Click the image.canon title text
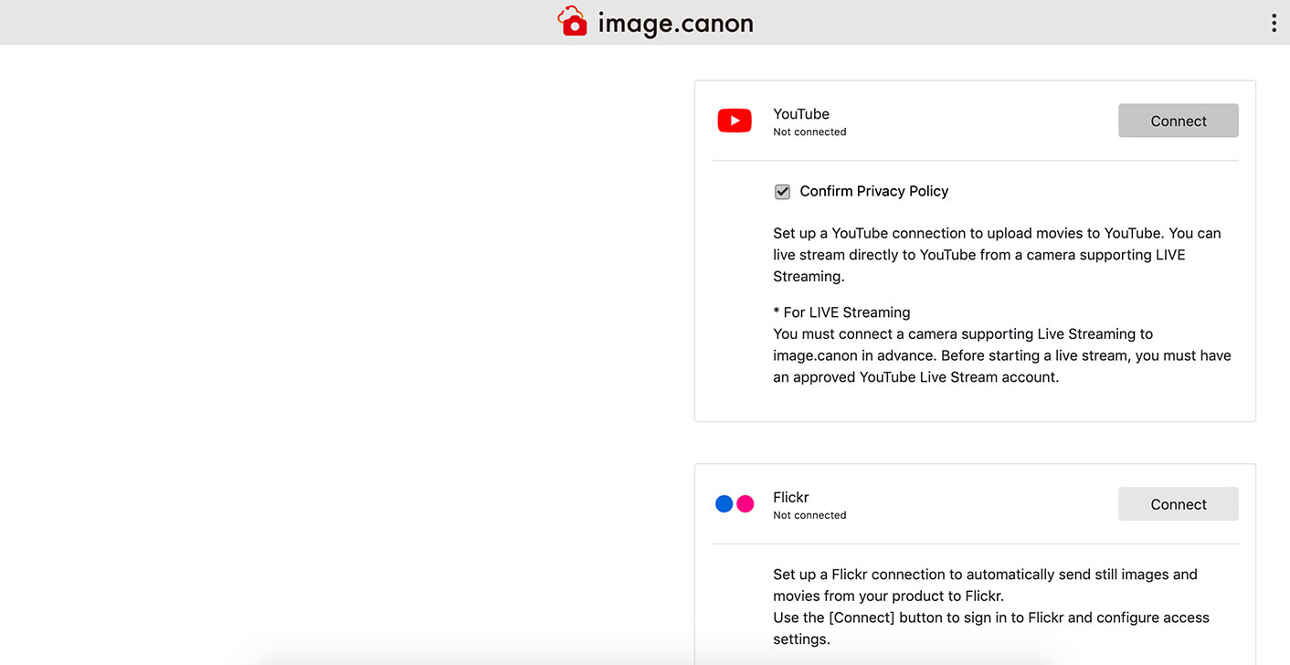The image size is (1290, 665). click(675, 24)
